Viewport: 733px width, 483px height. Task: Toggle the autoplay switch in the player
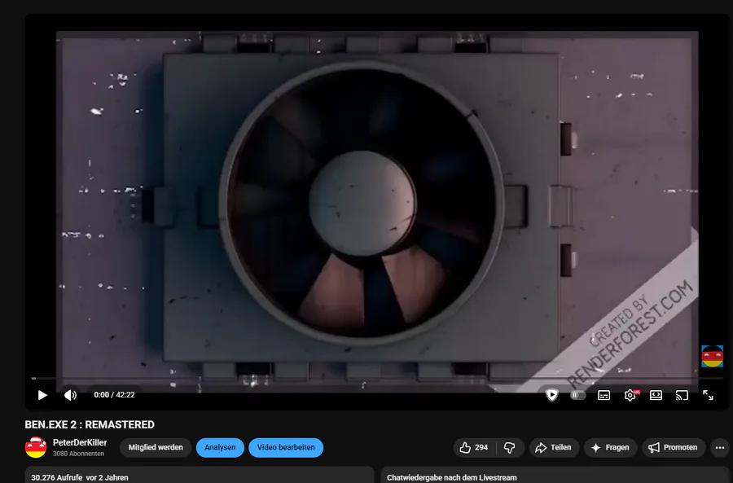pos(577,395)
